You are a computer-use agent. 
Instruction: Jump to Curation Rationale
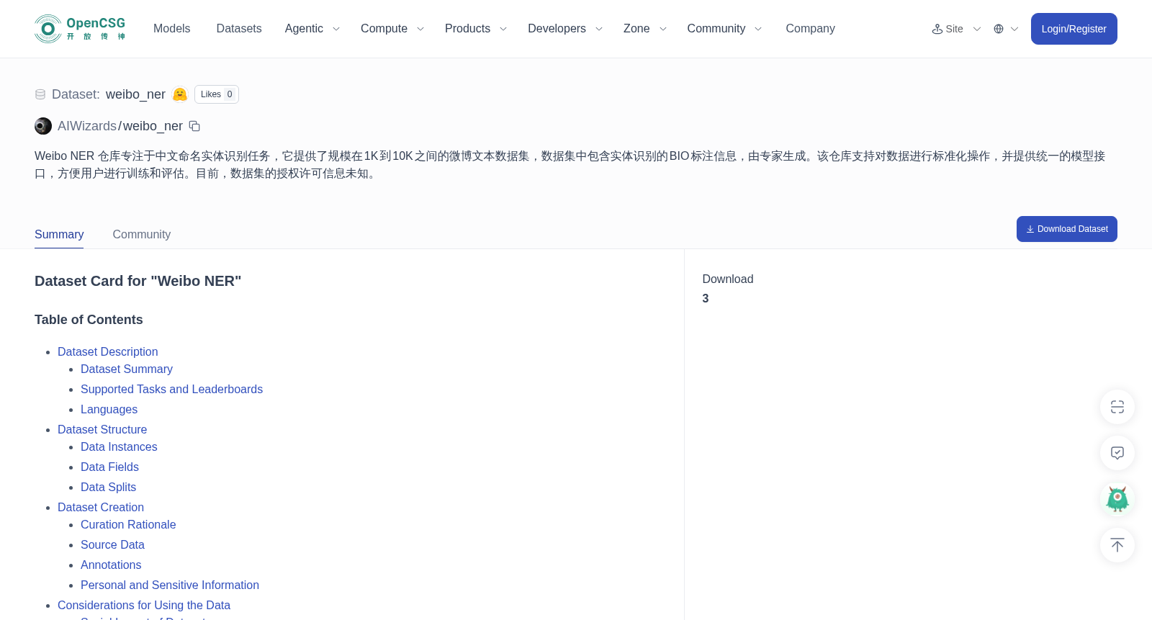(128, 524)
